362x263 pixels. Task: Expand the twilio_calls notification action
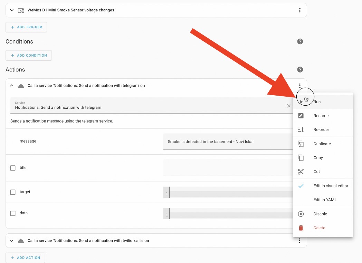(x=12, y=241)
